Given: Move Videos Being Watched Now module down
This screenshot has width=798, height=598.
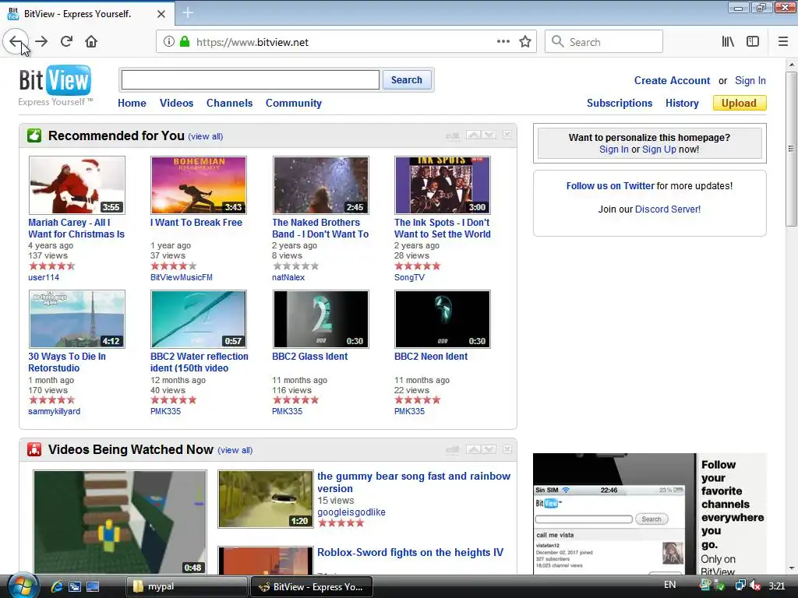Looking at the screenshot, I should (x=489, y=449).
